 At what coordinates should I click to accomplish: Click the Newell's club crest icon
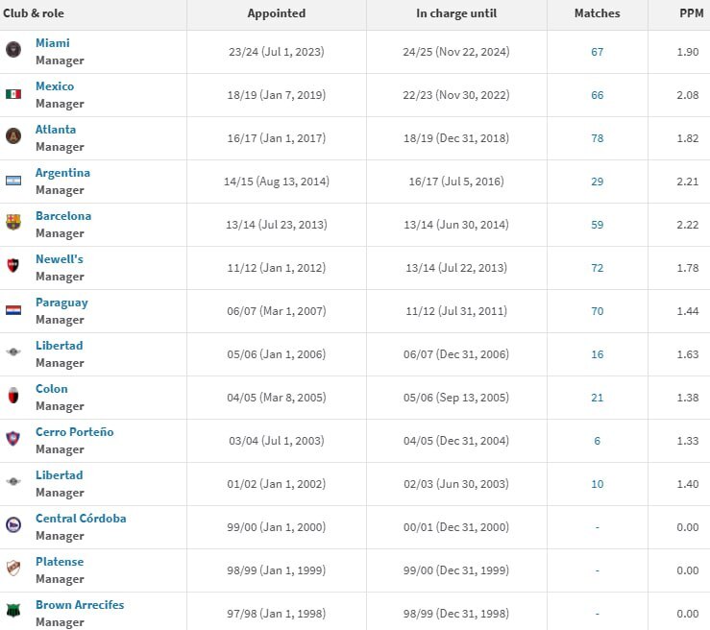tap(13, 266)
